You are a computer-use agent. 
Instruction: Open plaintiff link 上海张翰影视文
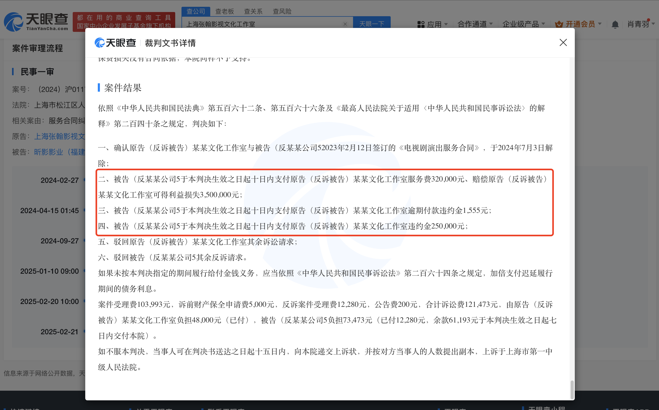[x=59, y=136]
